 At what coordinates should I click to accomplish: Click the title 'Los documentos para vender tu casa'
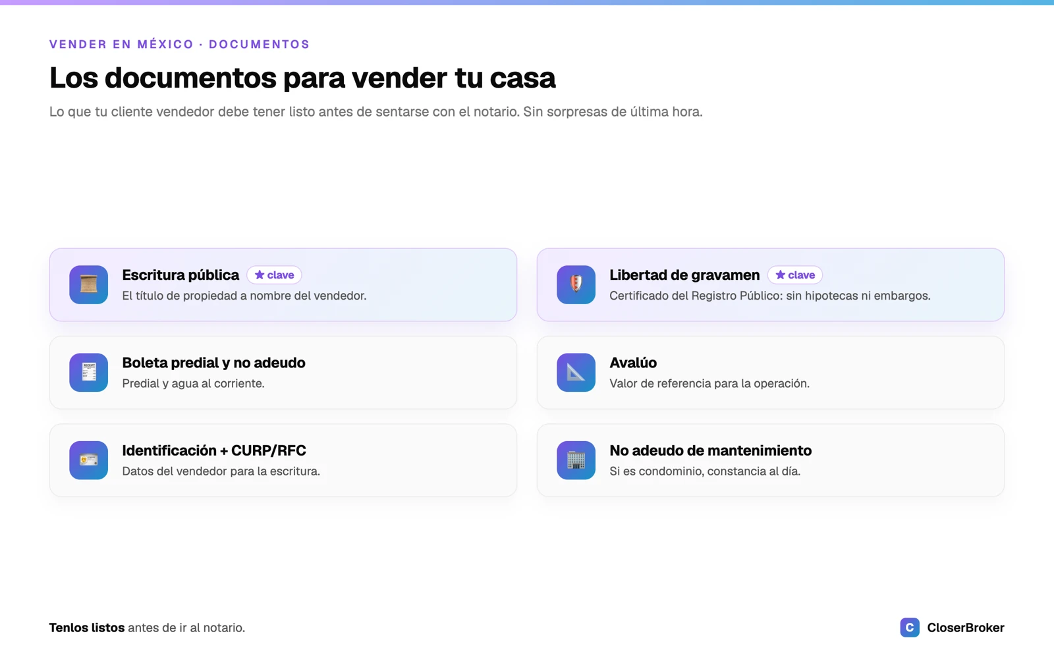coord(302,78)
